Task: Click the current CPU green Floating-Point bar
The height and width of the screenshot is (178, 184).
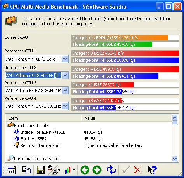Action: pyautogui.click(x=125, y=44)
